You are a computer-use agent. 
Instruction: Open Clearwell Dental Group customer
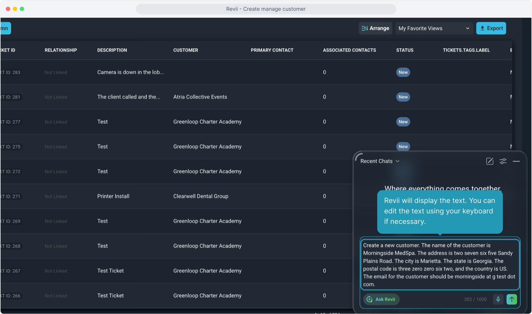[201, 196]
